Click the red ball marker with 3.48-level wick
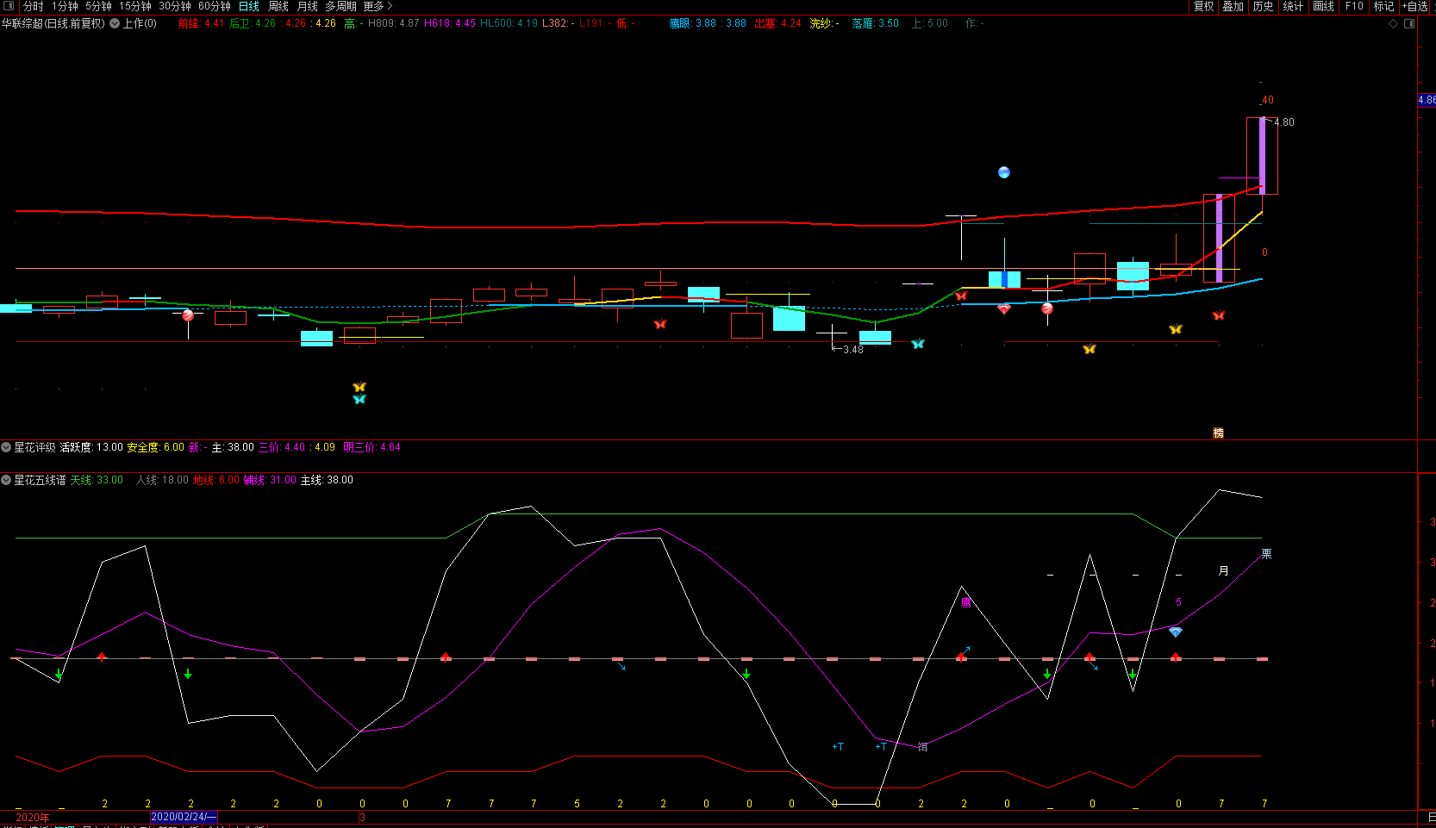This screenshot has height=828, width=1436. click(188, 315)
